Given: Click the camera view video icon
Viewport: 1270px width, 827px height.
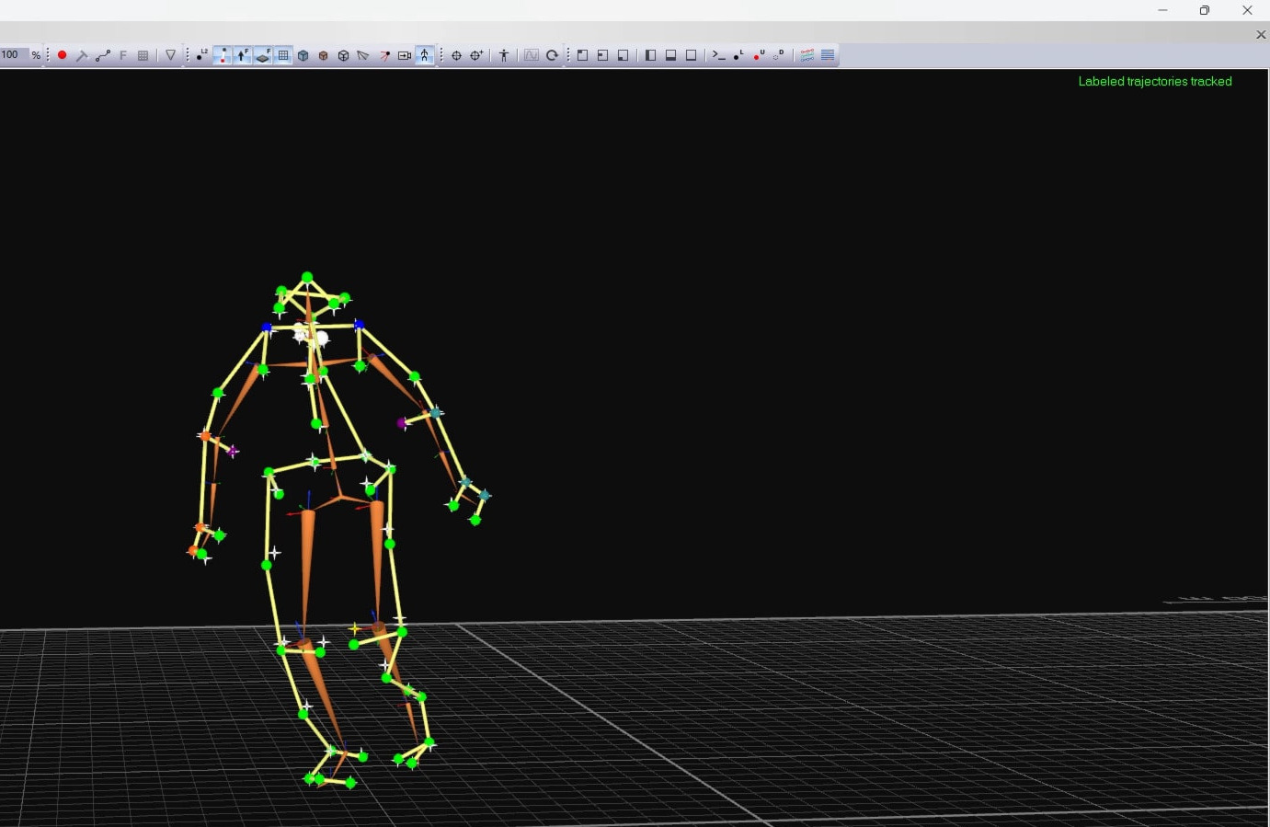Looking at the screenshot, I should click(x=405, y=55).
